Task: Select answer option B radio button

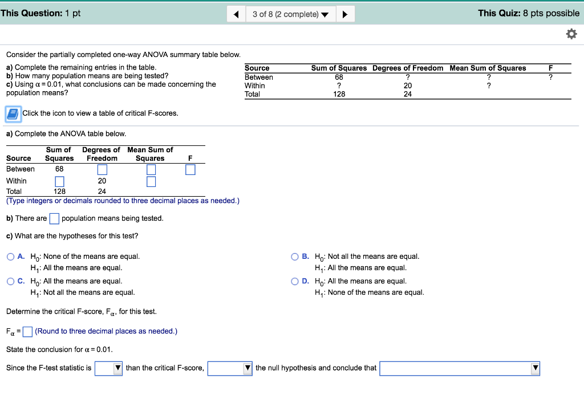Action: [295, 257]
